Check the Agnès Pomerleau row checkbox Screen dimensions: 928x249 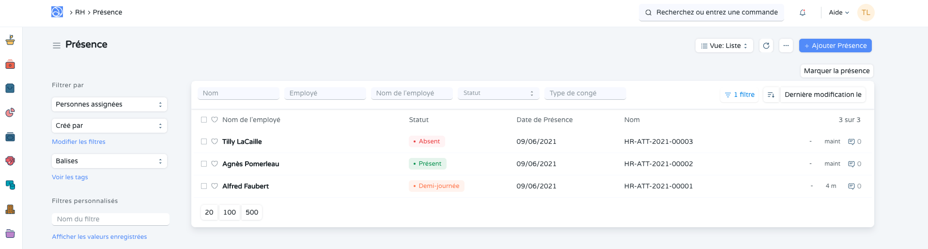click(x=204, y=164)
